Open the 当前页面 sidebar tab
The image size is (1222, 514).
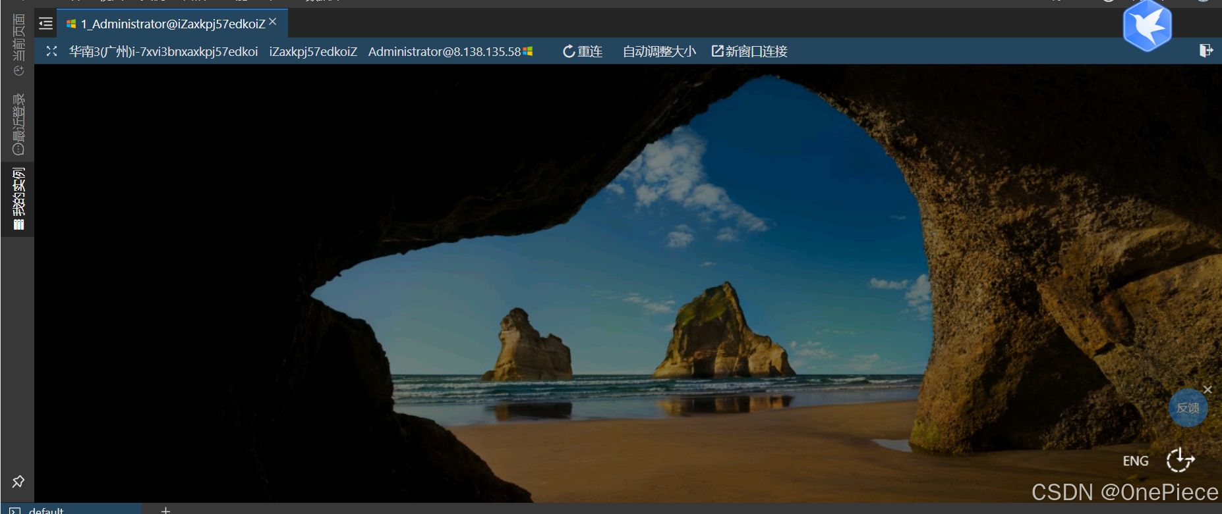click(x=18, y=45)
